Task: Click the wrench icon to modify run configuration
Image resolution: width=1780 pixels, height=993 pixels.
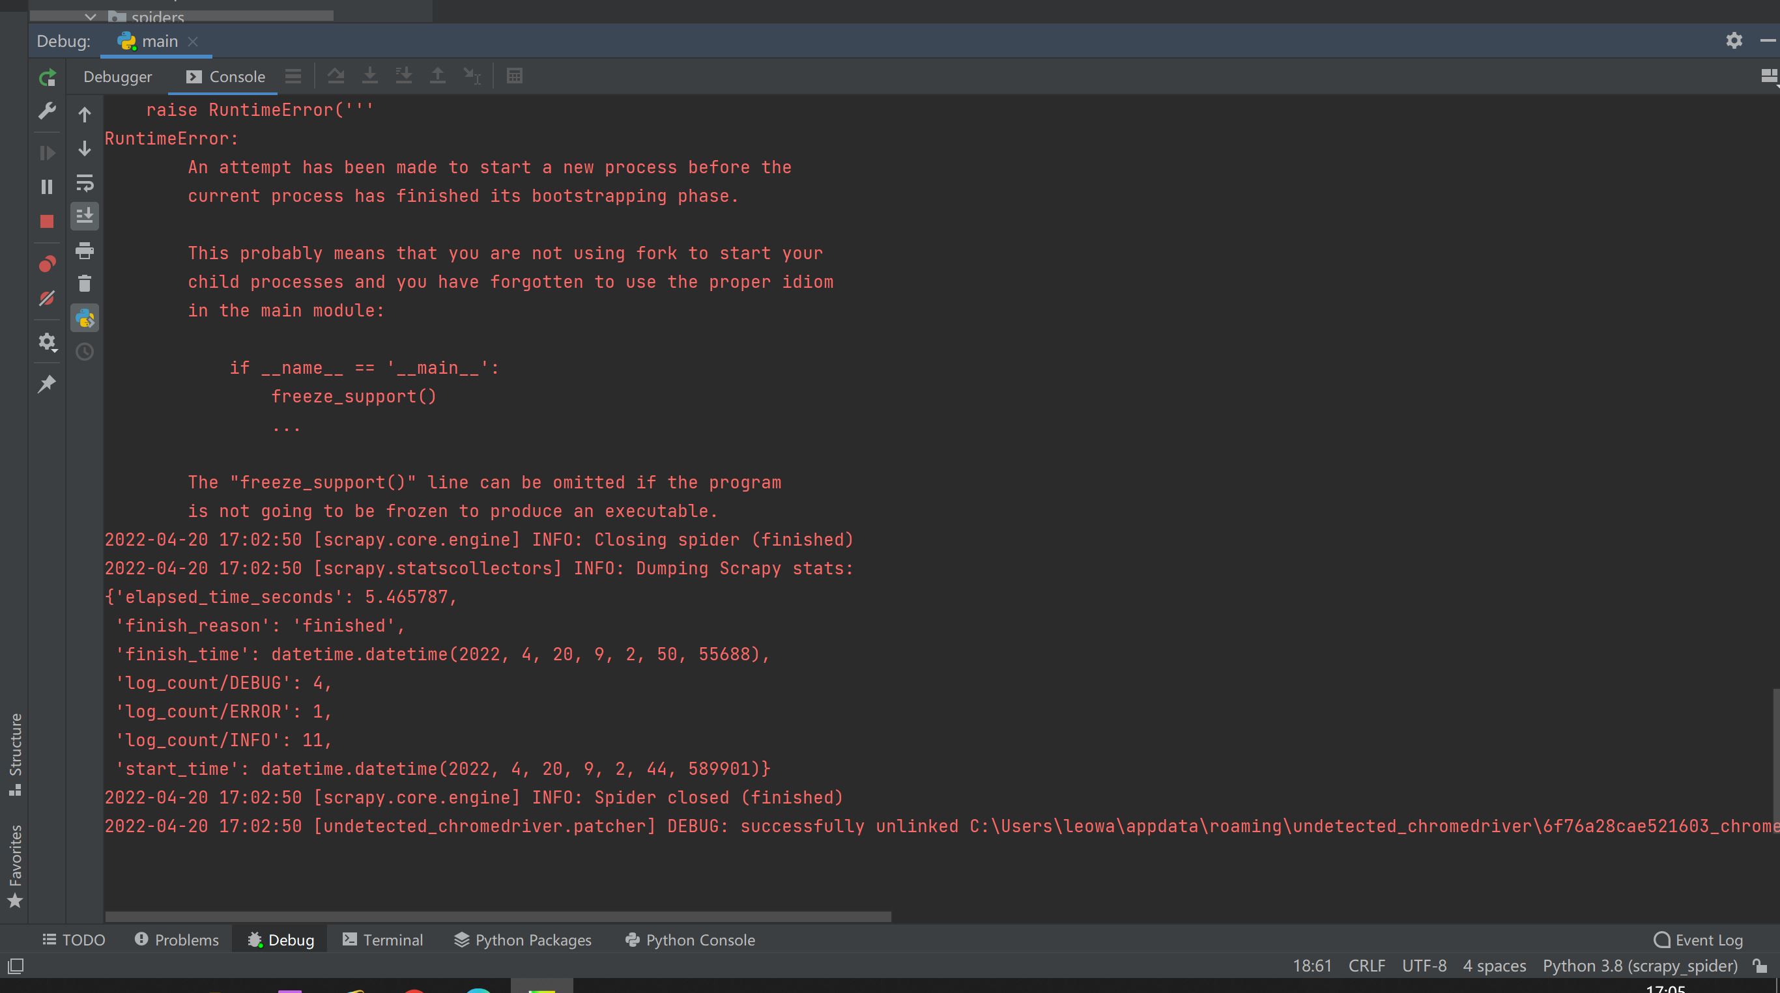Action: tap(47, 111)
